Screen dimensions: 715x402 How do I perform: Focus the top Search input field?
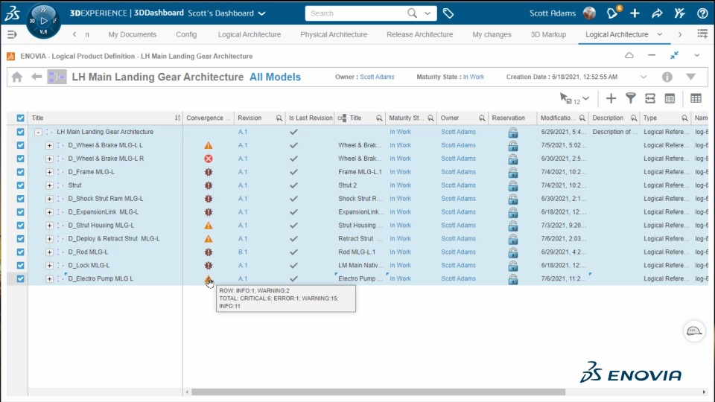point(356,13)
